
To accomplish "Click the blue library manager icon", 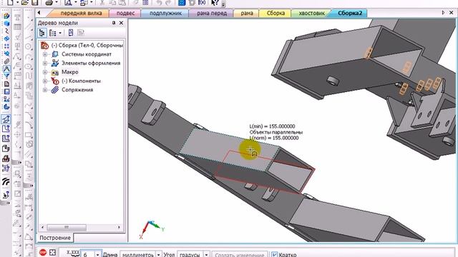I will coord(182,3).
